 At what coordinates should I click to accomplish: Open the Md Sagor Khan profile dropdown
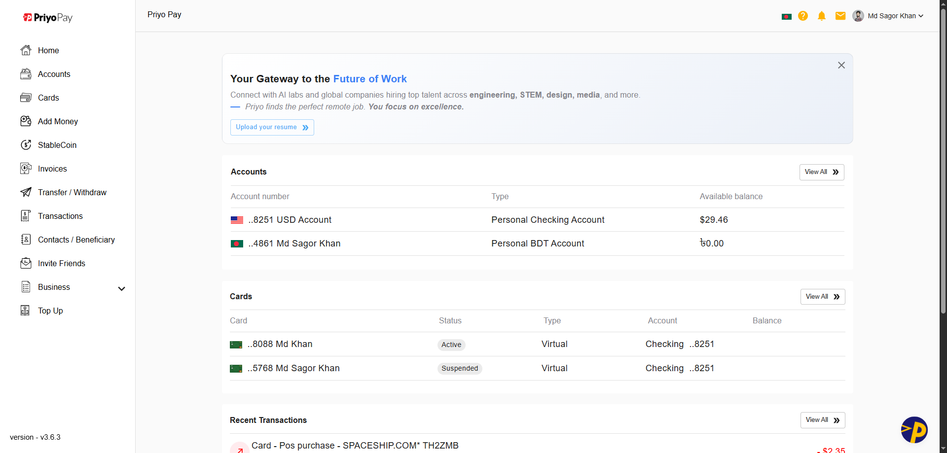[x=892, y=16]
